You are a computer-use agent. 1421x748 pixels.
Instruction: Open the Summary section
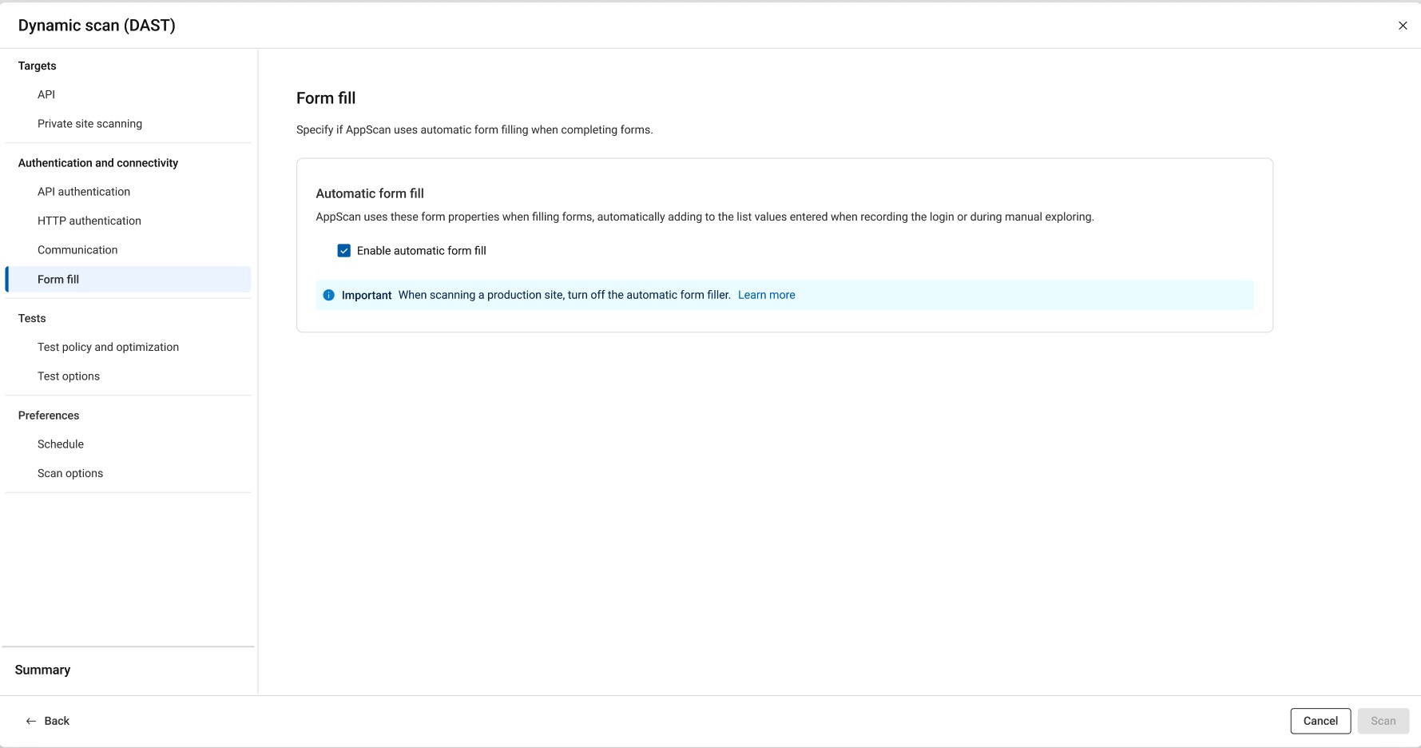[x=42, y=670]
